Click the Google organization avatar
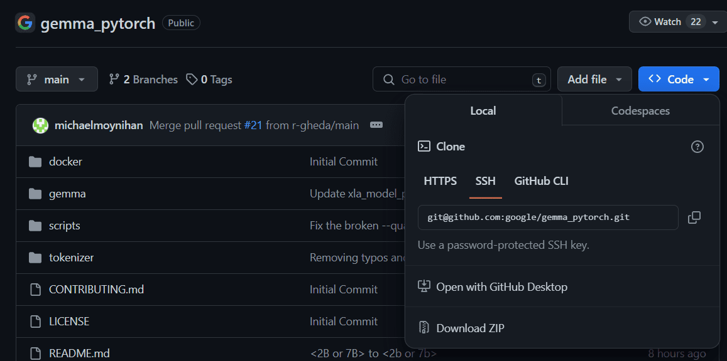The image size is (727, 361). [23, 22]
